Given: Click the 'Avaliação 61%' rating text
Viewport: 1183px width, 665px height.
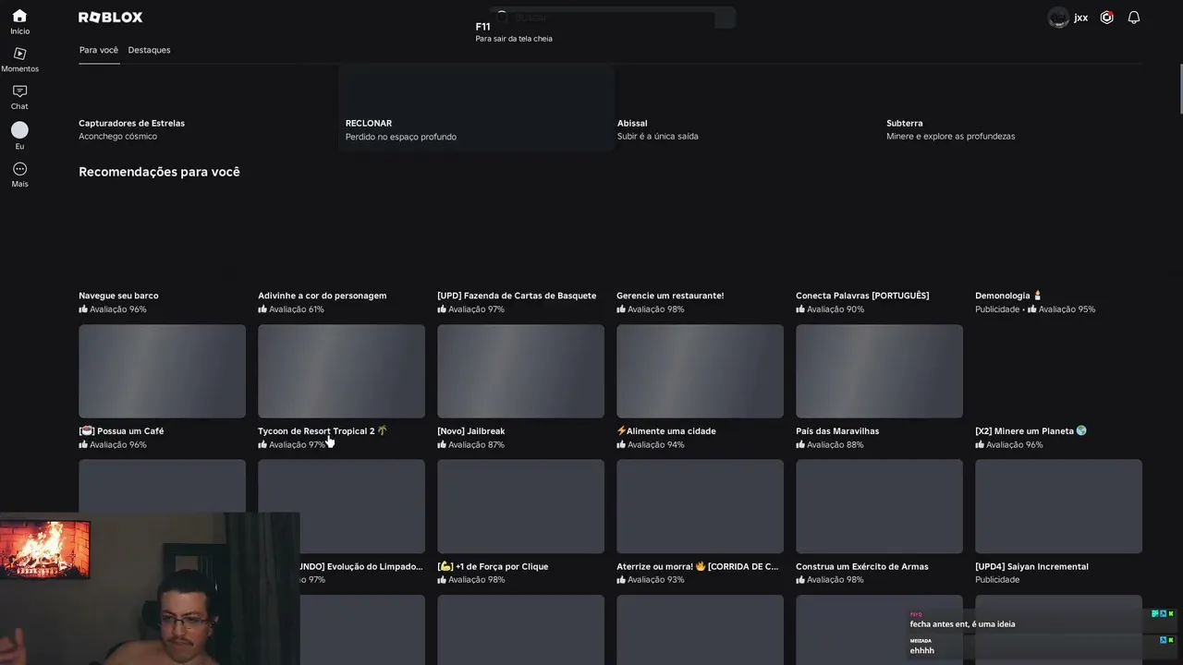Looking at the screenshot, I should click(x=297, y=309).
